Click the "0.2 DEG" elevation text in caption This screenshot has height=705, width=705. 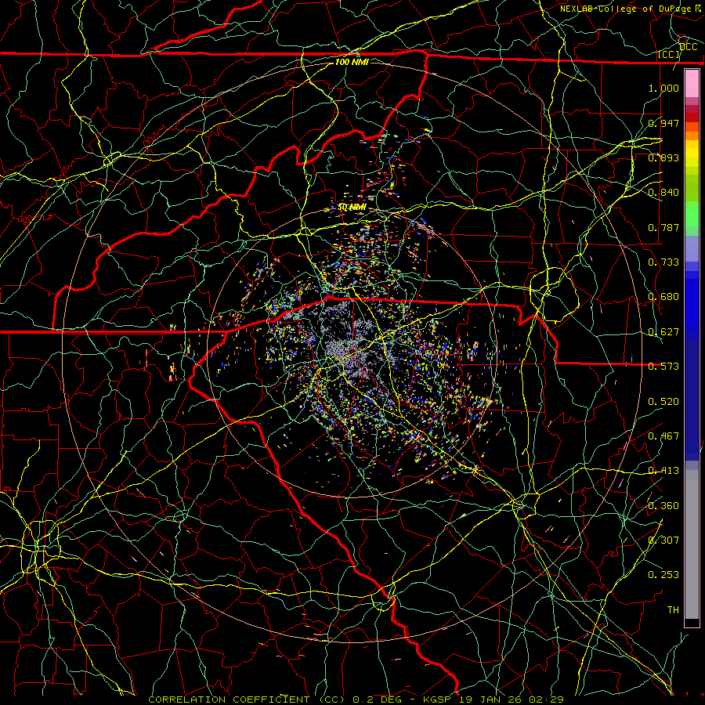[x=378, y=700]
